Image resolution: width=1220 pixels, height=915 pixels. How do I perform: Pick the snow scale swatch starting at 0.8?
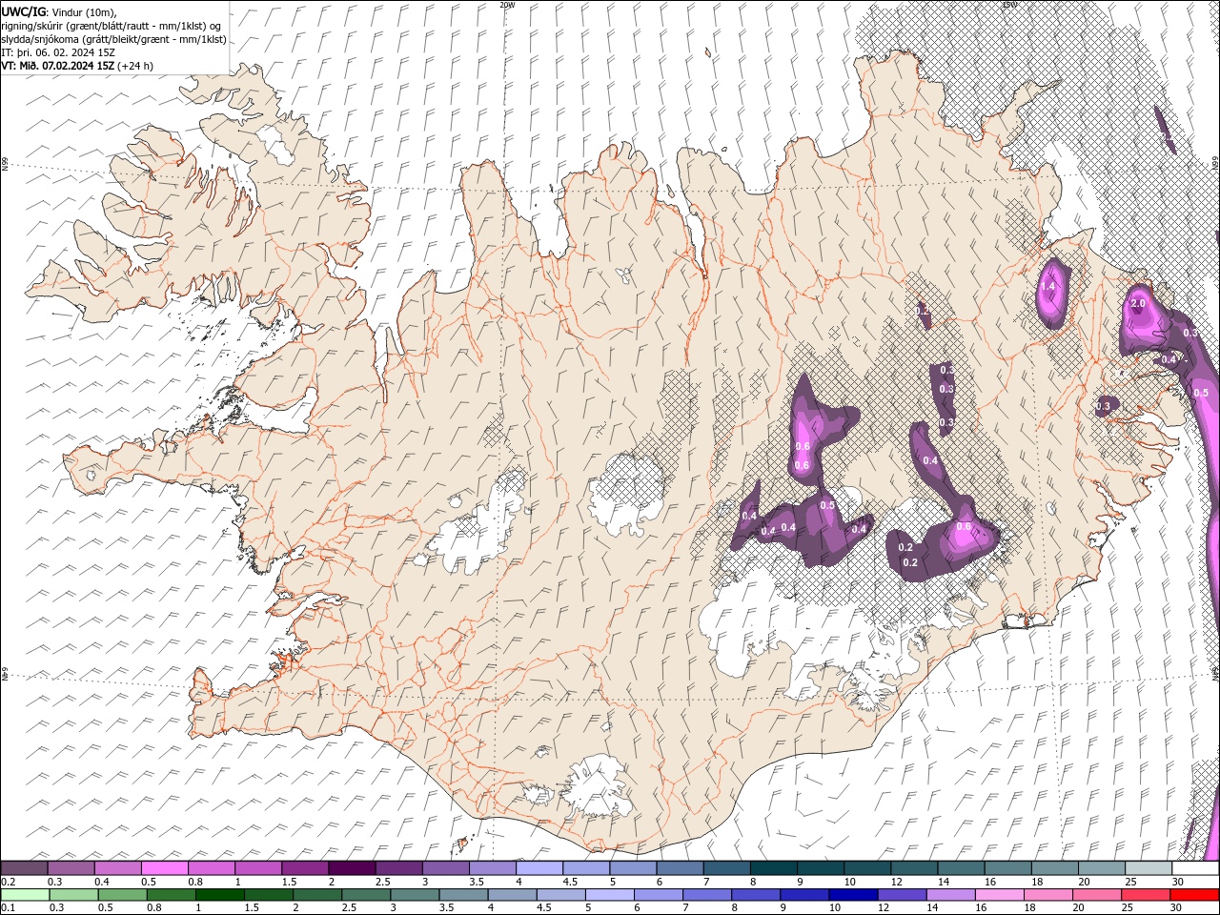(x=211, y=868)
